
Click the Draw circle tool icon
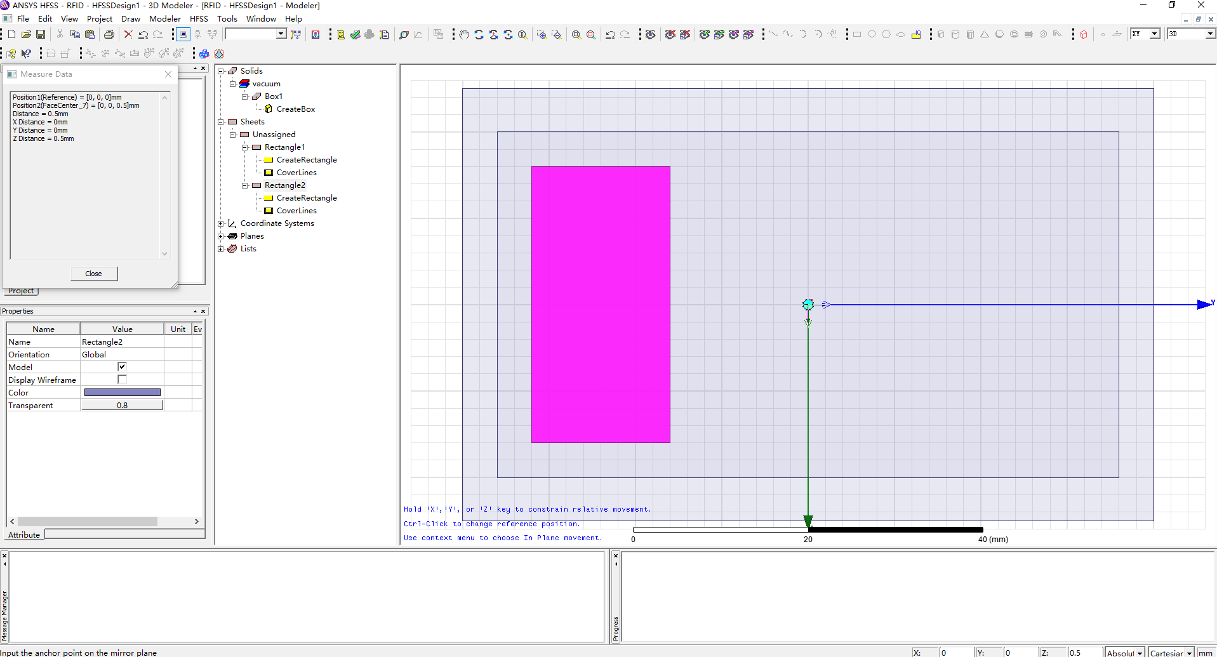point(872,34)
